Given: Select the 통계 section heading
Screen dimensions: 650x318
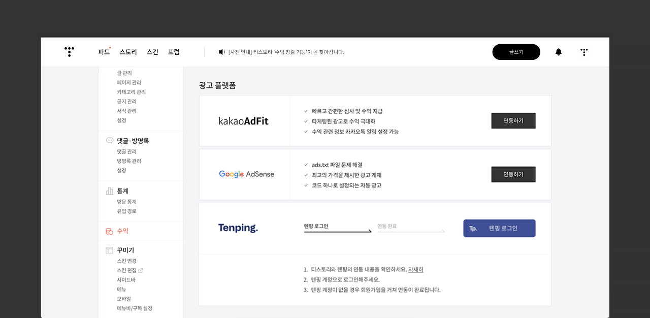Looking at the screenshot, I should [x=123, y=191].
